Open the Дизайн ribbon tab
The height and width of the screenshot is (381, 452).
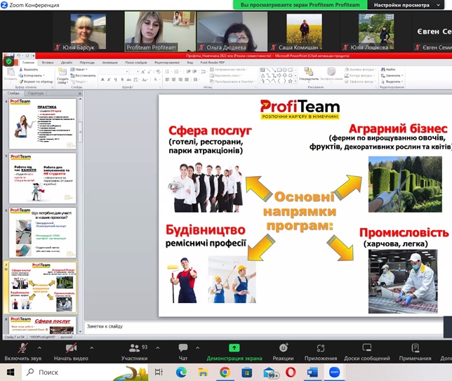click(x=66, y=62)
